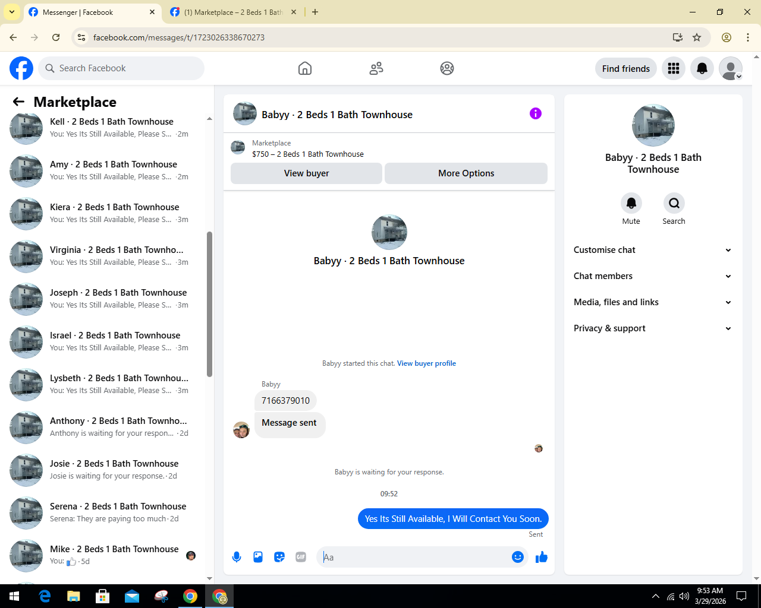Attach a file with the image icon
The width and height of the screenshot is (761, 608).
click(x=258, y=557)
